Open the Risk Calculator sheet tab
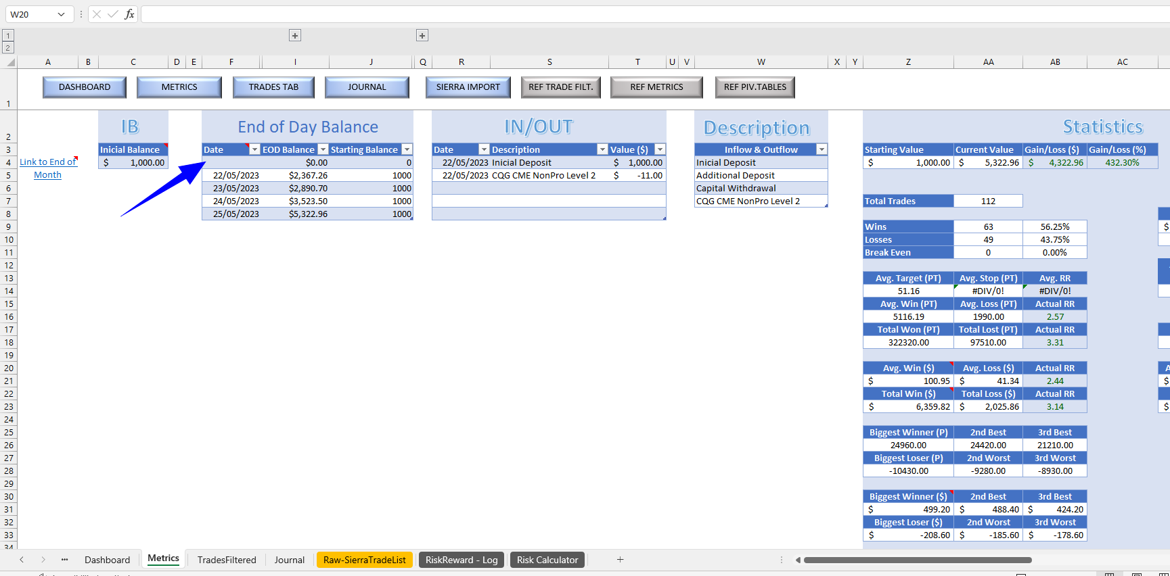 [547, 560]
